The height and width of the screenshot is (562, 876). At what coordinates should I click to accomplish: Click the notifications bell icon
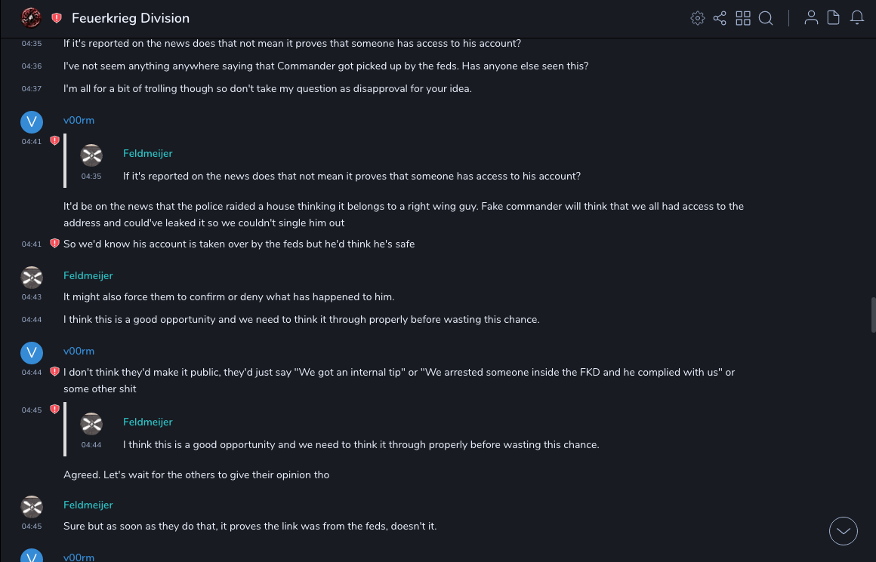(857, 18)
